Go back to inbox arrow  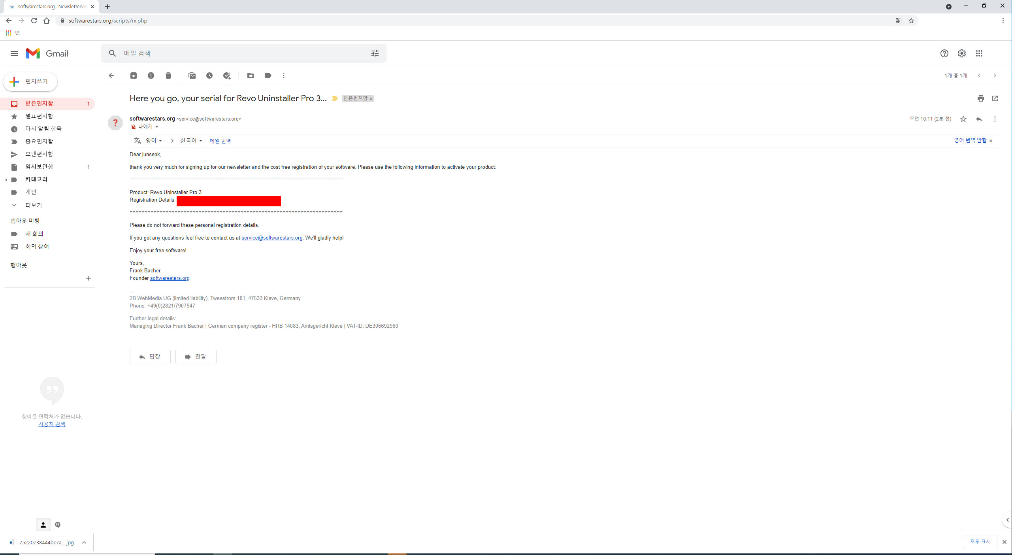[111, 76]
